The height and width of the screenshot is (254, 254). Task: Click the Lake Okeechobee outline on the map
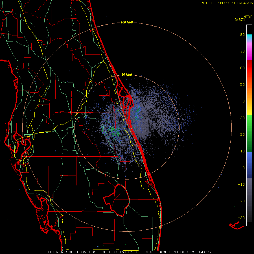(x=117, y=200)
